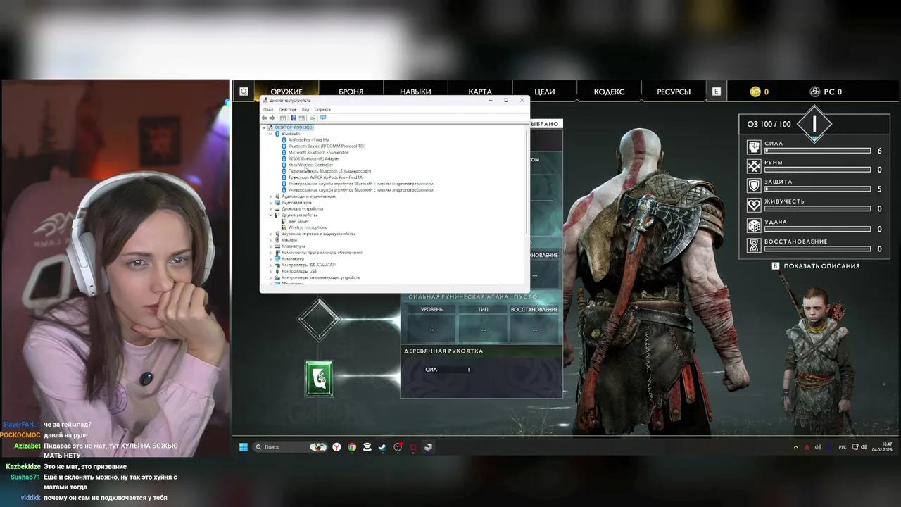
Task: Collapse the Bluetooth category node
Action: pos(270,134)
